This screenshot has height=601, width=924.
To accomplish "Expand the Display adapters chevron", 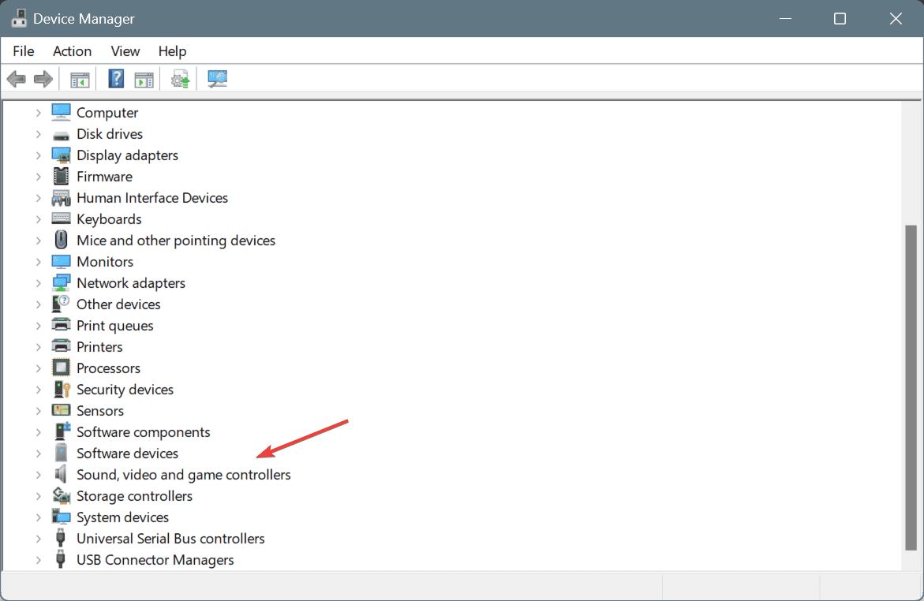I will click(x=39, y=155).
